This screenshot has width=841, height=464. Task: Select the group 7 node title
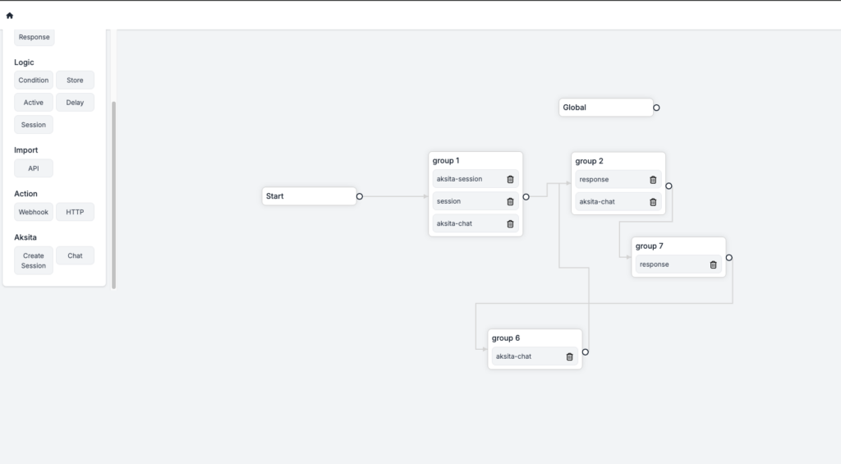[x=649, y=246]
